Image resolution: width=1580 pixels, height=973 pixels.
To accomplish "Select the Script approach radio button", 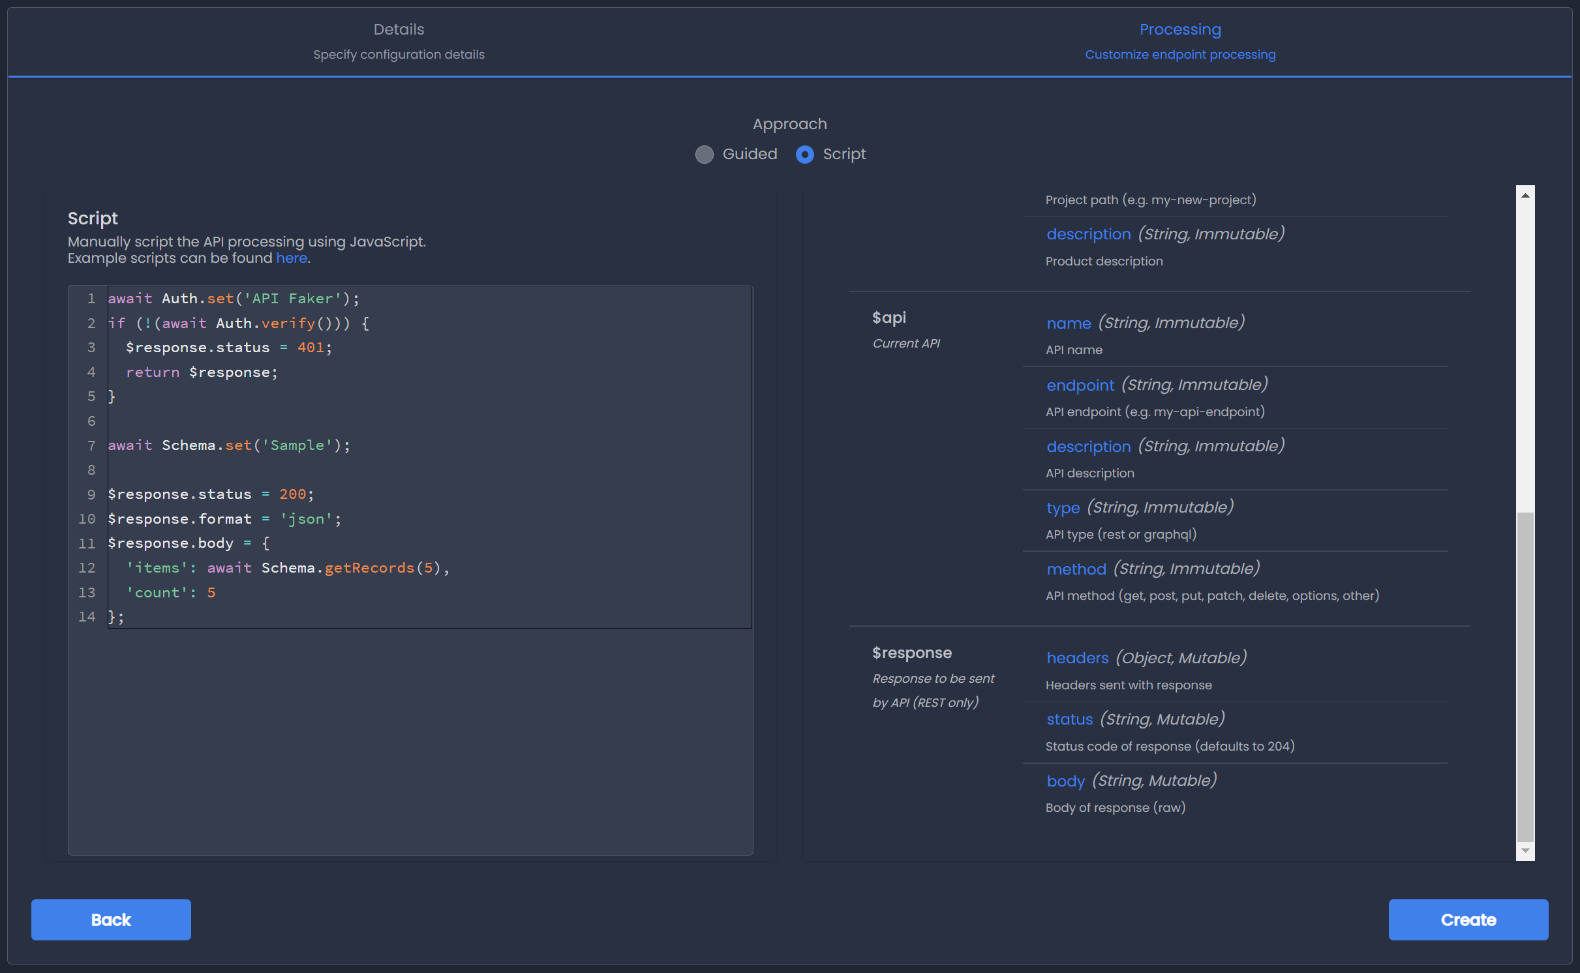I will coord(804,155).
